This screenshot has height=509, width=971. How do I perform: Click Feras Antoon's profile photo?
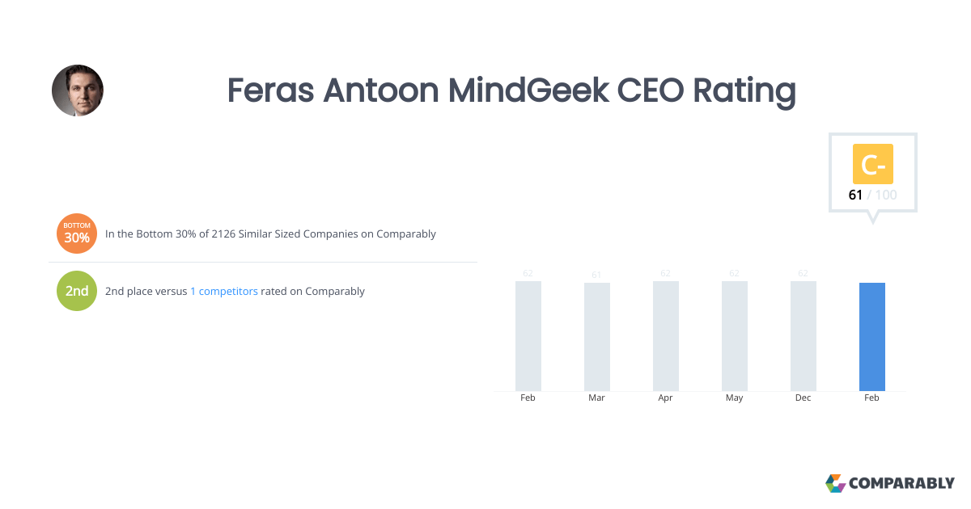78,90
